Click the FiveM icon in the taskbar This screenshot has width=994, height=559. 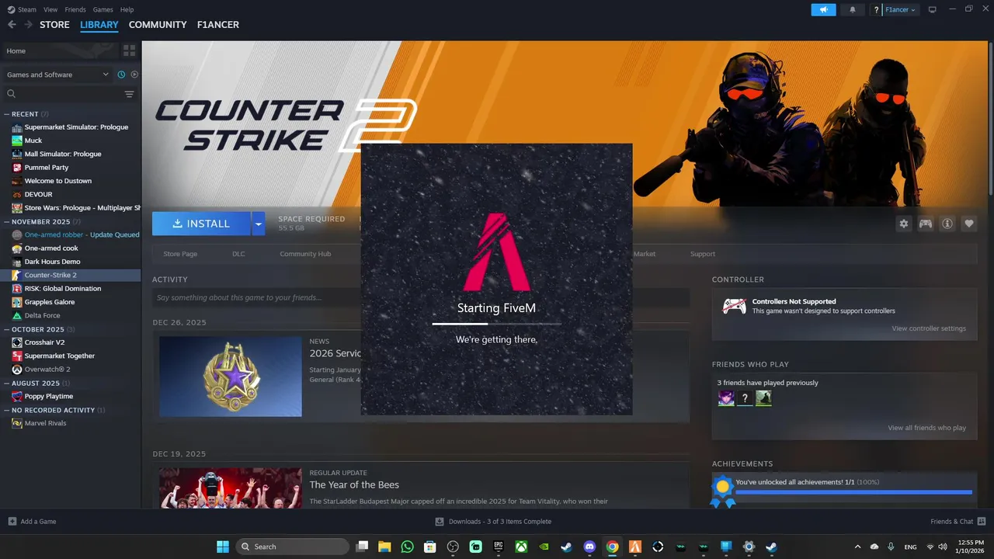(x=635, y=547)
